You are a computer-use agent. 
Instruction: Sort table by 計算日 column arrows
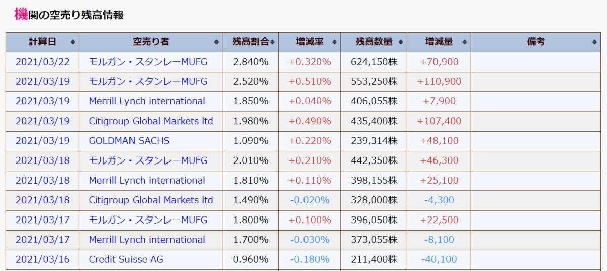tap(73, 42)
